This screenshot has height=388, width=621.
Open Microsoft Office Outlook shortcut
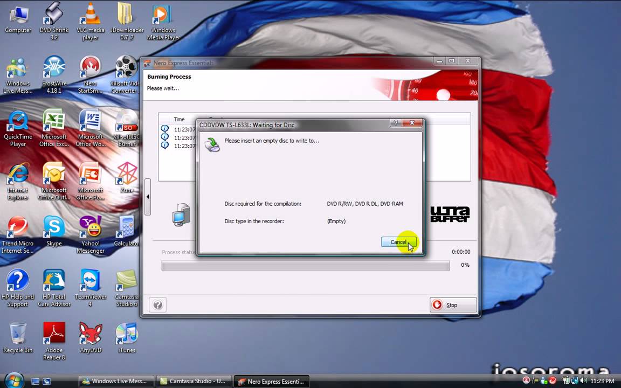(54, 181)
